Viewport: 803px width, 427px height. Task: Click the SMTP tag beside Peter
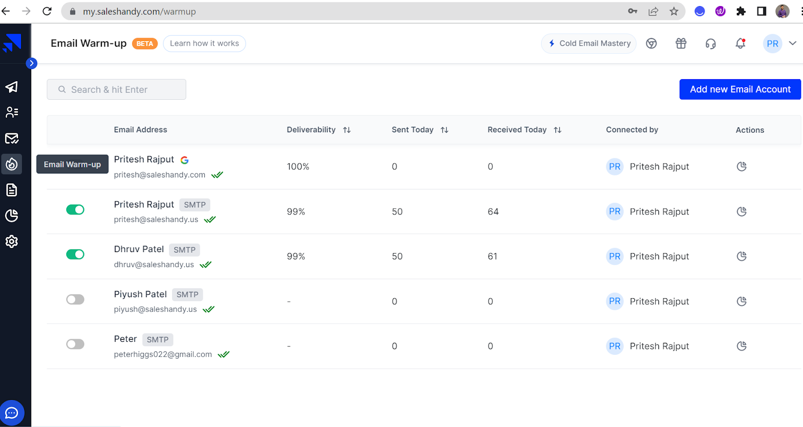click(x=158, y=340)
